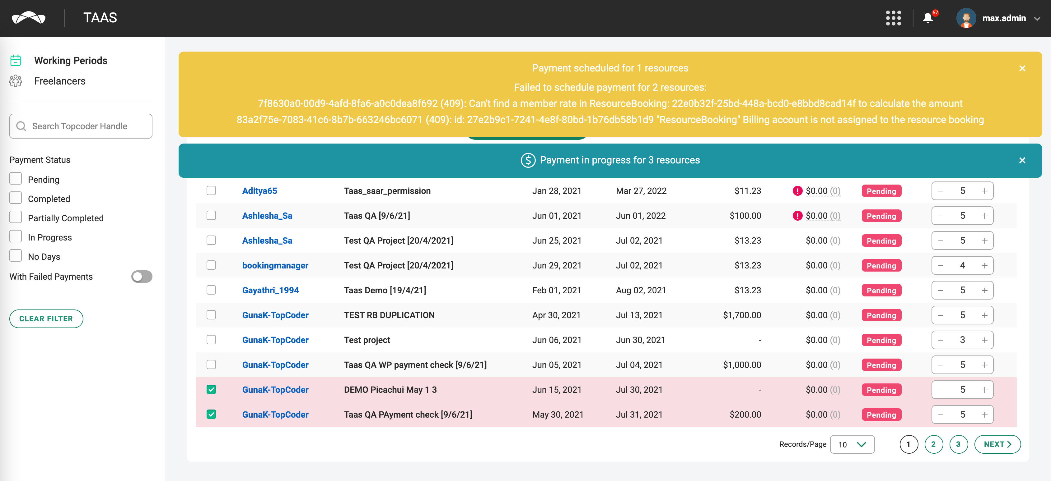Select the bookingmanager row checkbox
Viewport: 1051px width, 481px height.
point(211,265)
